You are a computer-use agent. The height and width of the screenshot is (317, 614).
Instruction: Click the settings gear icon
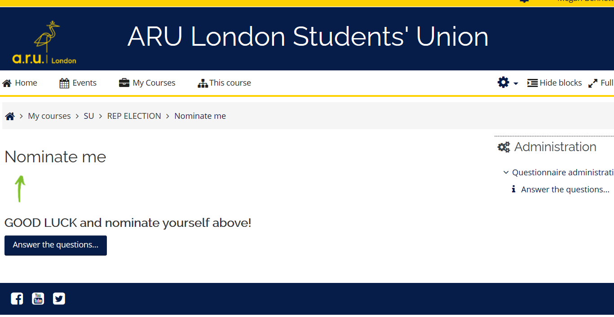pyautogui.click(x=503, y=83)
